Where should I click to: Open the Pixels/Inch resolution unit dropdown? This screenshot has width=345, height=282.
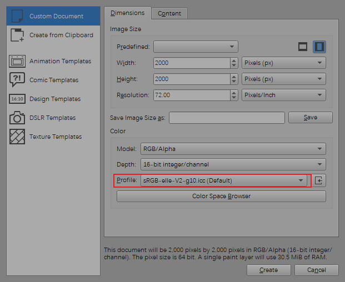tap(284, 95)
